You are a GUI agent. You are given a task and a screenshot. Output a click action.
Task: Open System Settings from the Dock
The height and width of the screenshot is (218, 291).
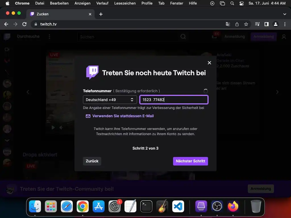[115, 206]
